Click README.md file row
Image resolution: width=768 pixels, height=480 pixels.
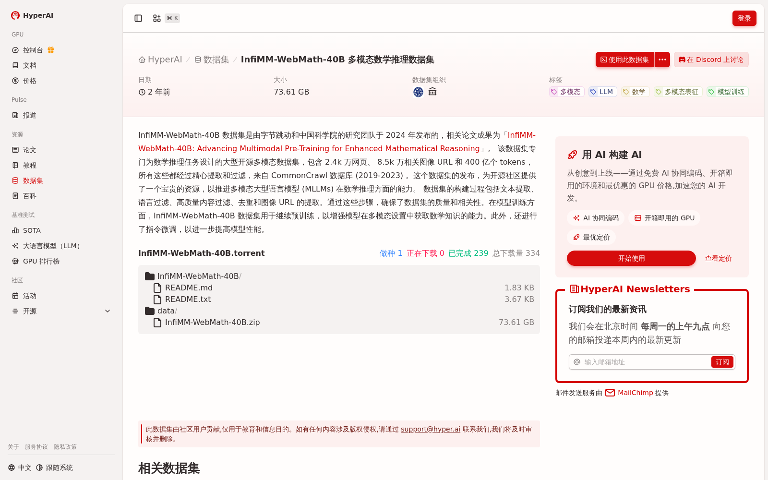(339, 288)
